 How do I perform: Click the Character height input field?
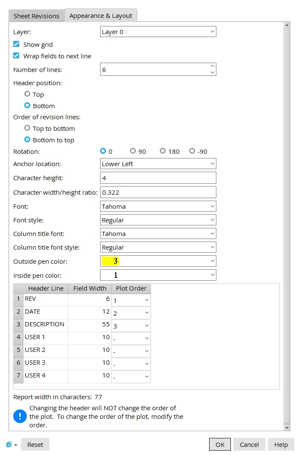pyautogui.click(x=158, y=178)
